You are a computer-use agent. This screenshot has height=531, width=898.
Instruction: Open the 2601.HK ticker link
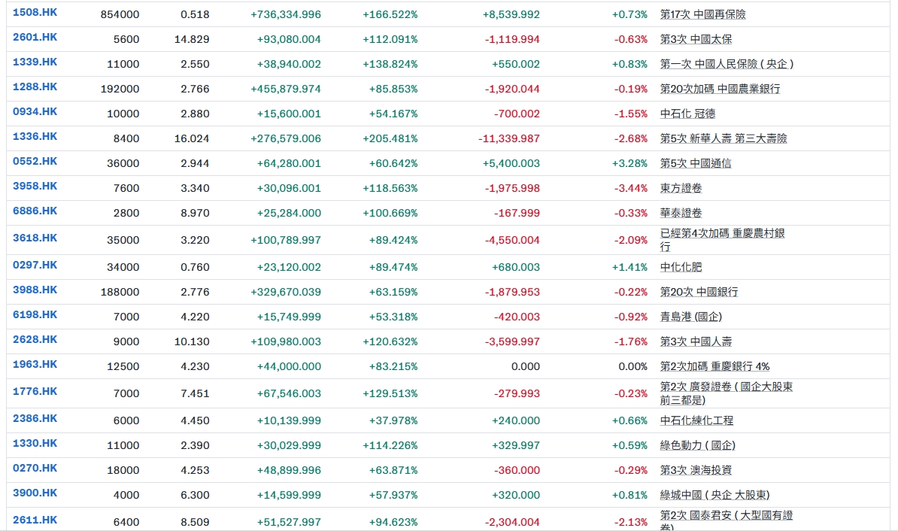pos(35,38)
